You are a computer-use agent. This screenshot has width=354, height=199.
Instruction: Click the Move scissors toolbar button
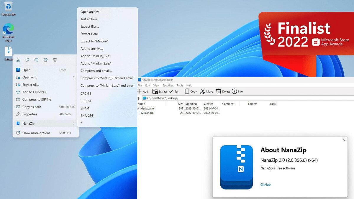tap(206, 91)
